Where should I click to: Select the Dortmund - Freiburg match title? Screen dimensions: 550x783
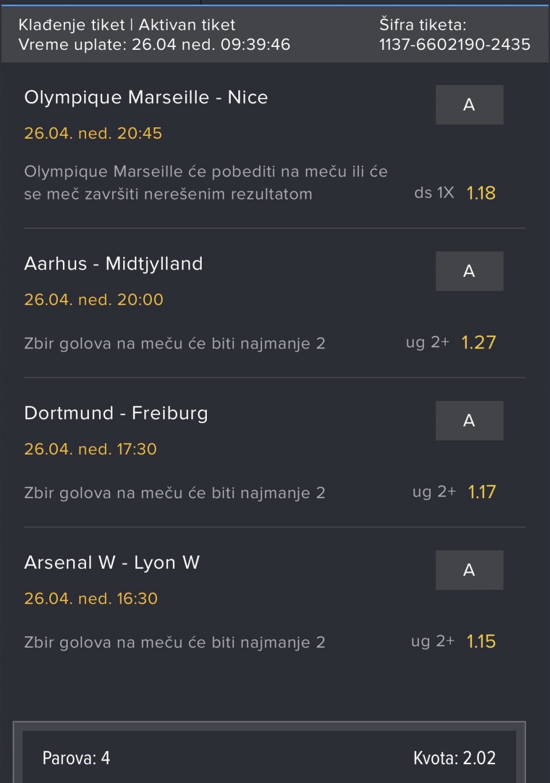coord(116,413)
